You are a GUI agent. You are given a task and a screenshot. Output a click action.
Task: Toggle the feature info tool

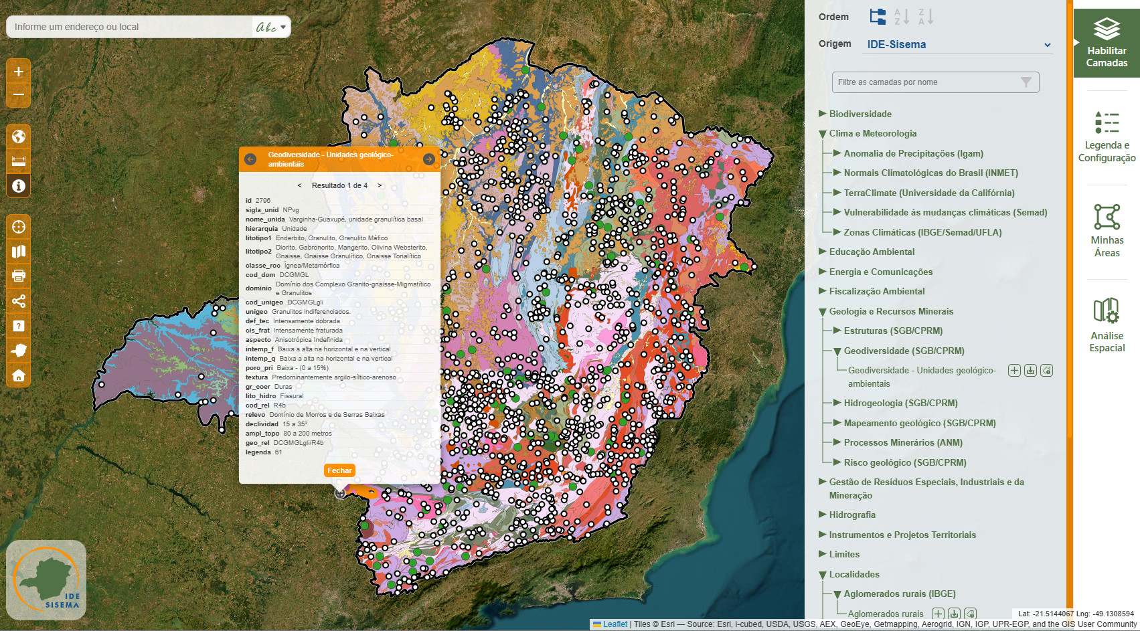[19, 186]
